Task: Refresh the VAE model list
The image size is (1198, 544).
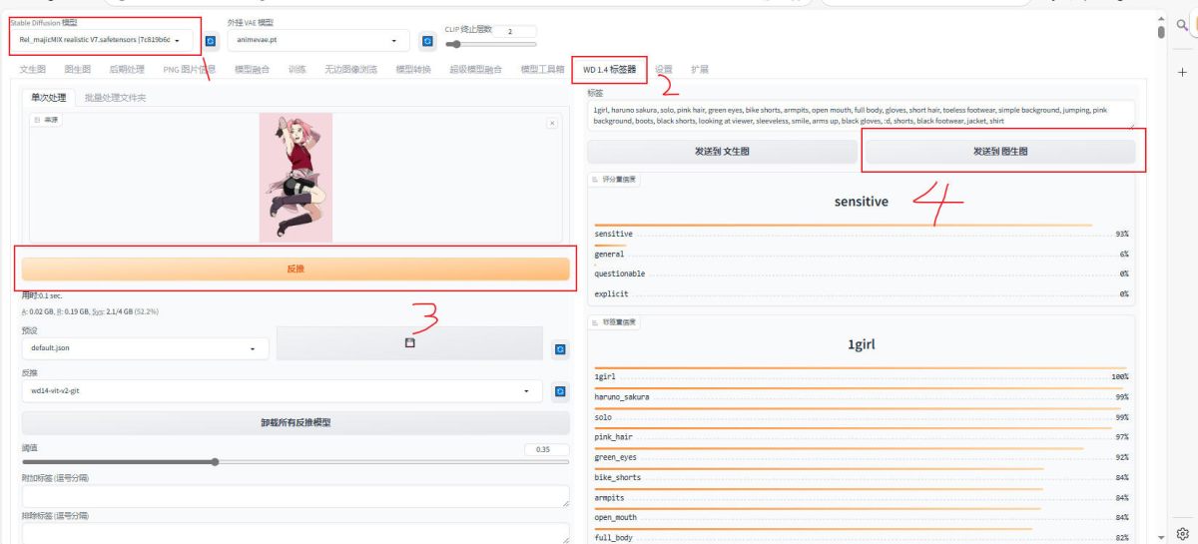Action: [427, 41]
